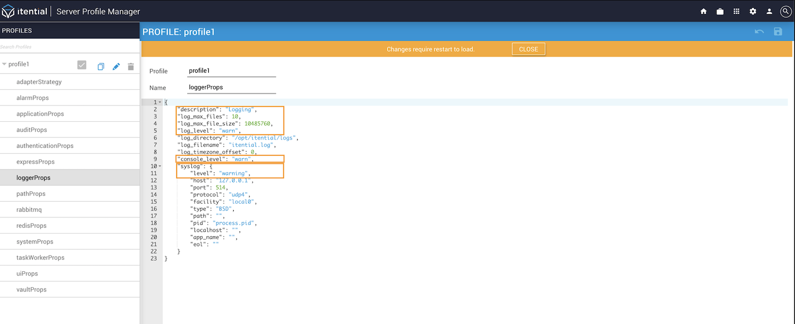
Task: Open the user account icon
Action: click(769, 11)
